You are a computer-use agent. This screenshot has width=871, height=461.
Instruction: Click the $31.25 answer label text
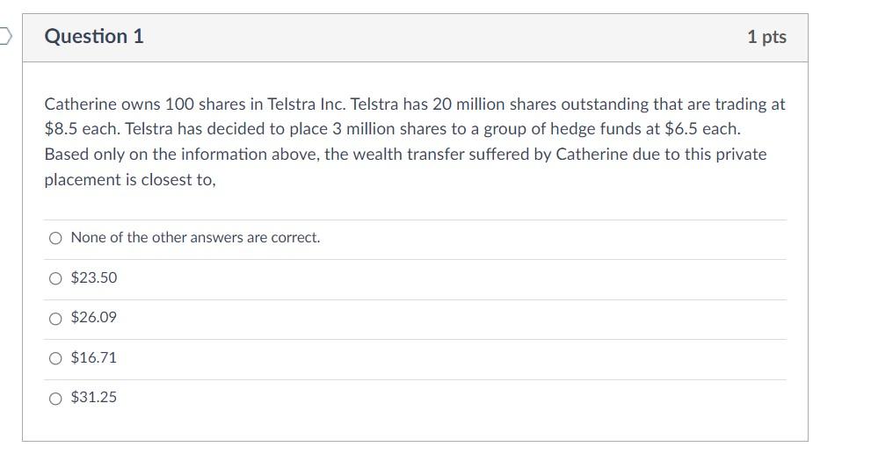(94, 398)
